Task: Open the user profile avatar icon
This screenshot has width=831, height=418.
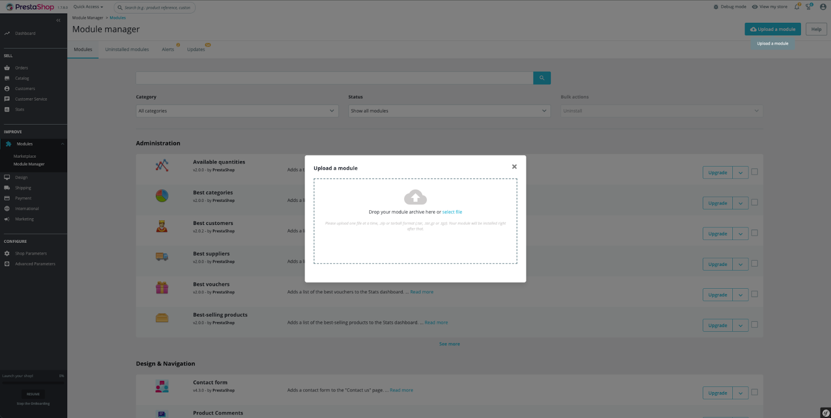Action: tap(823, 7)
